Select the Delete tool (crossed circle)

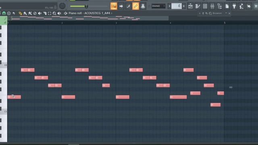(x=35, y=13)
